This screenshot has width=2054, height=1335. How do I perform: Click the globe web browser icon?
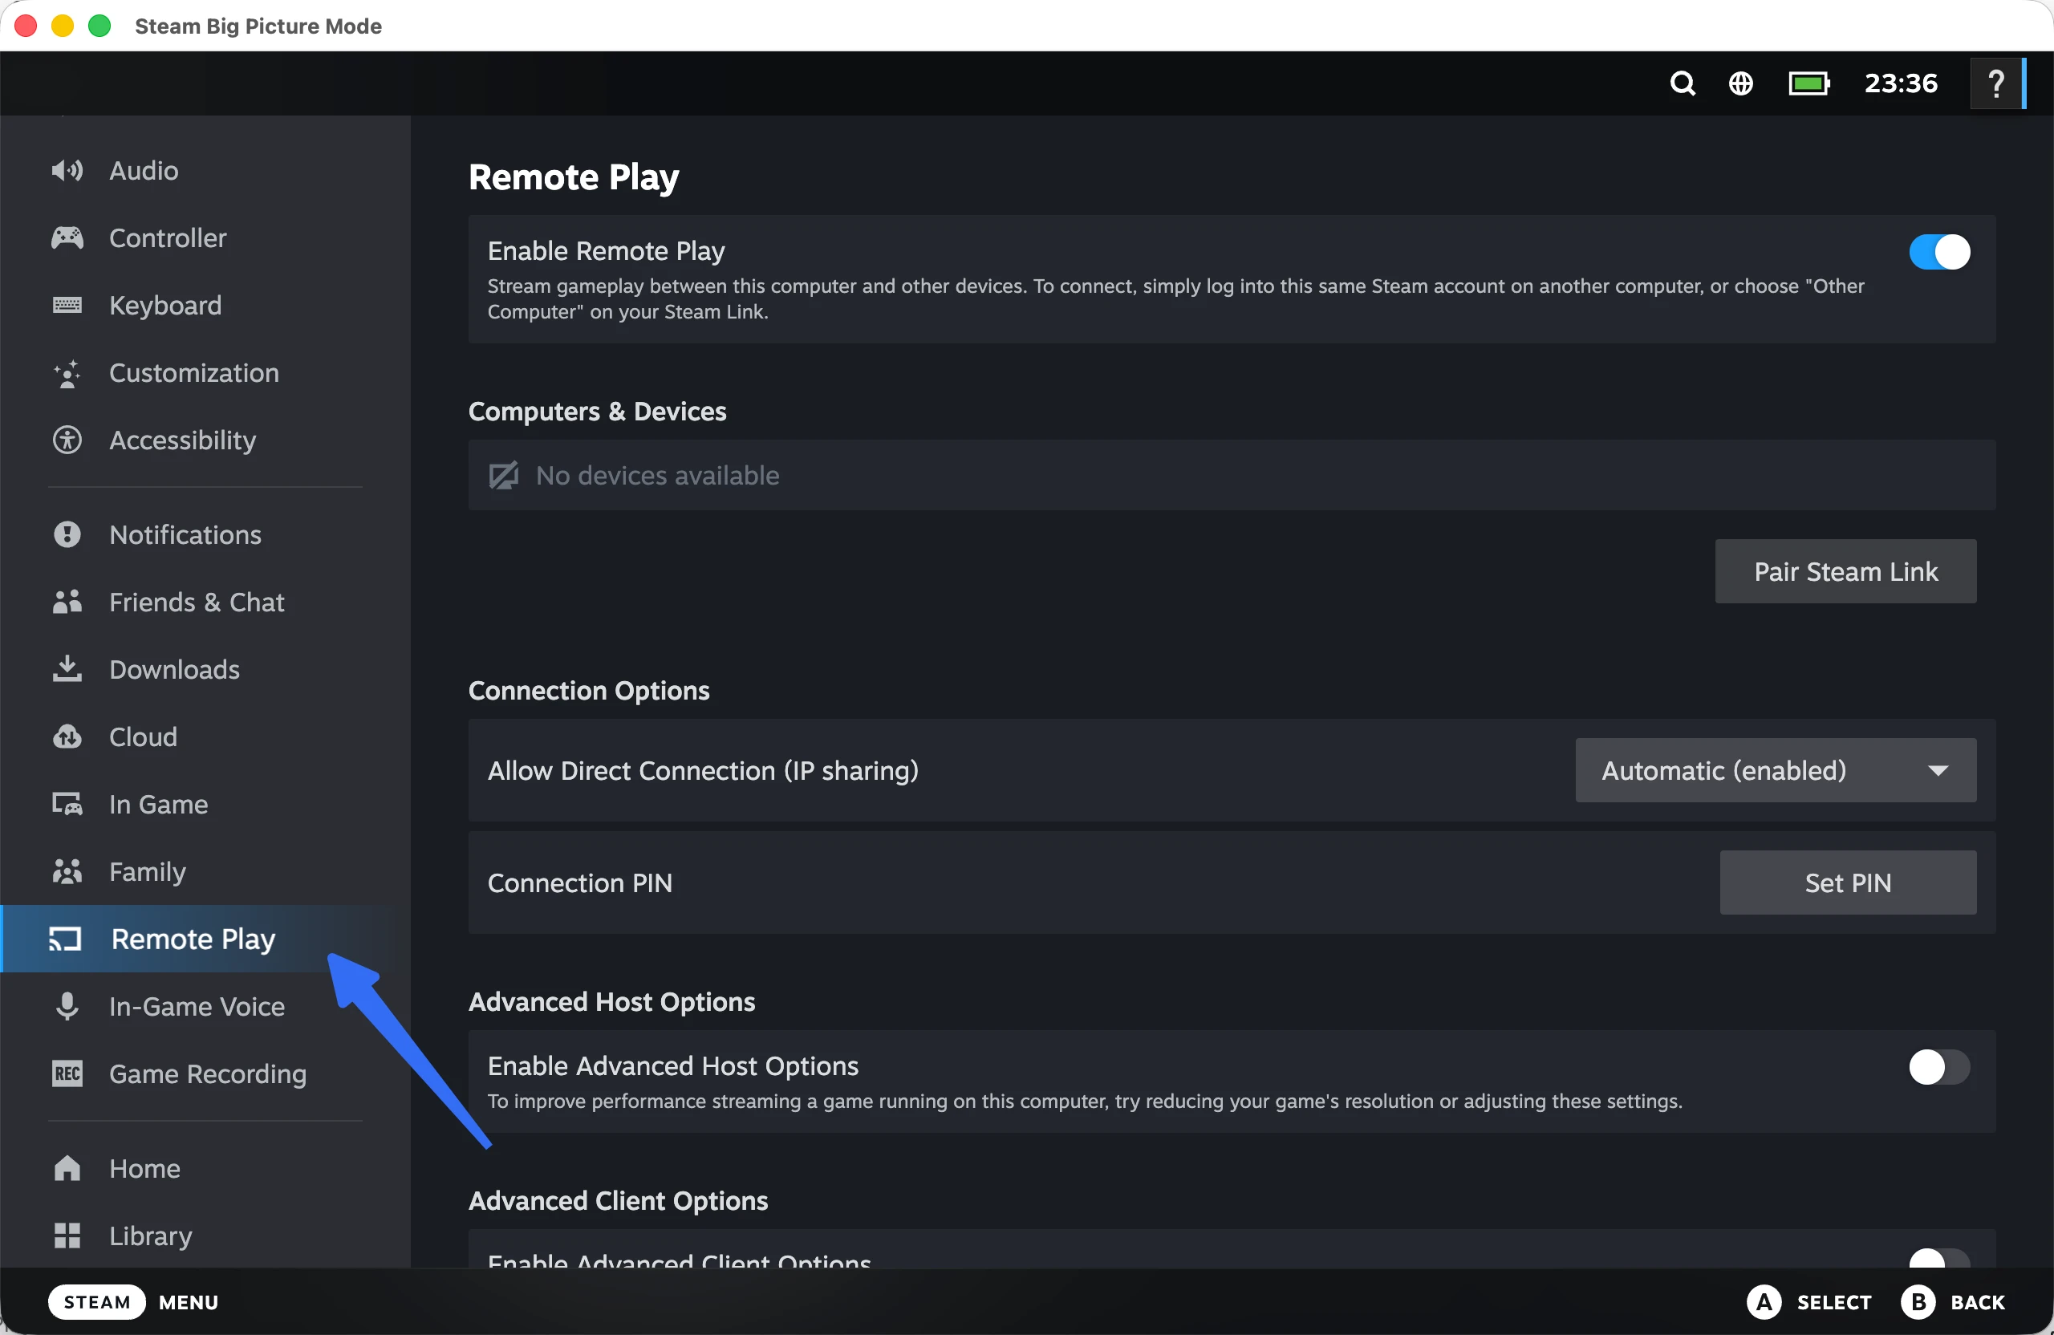tap(1741, 83)
